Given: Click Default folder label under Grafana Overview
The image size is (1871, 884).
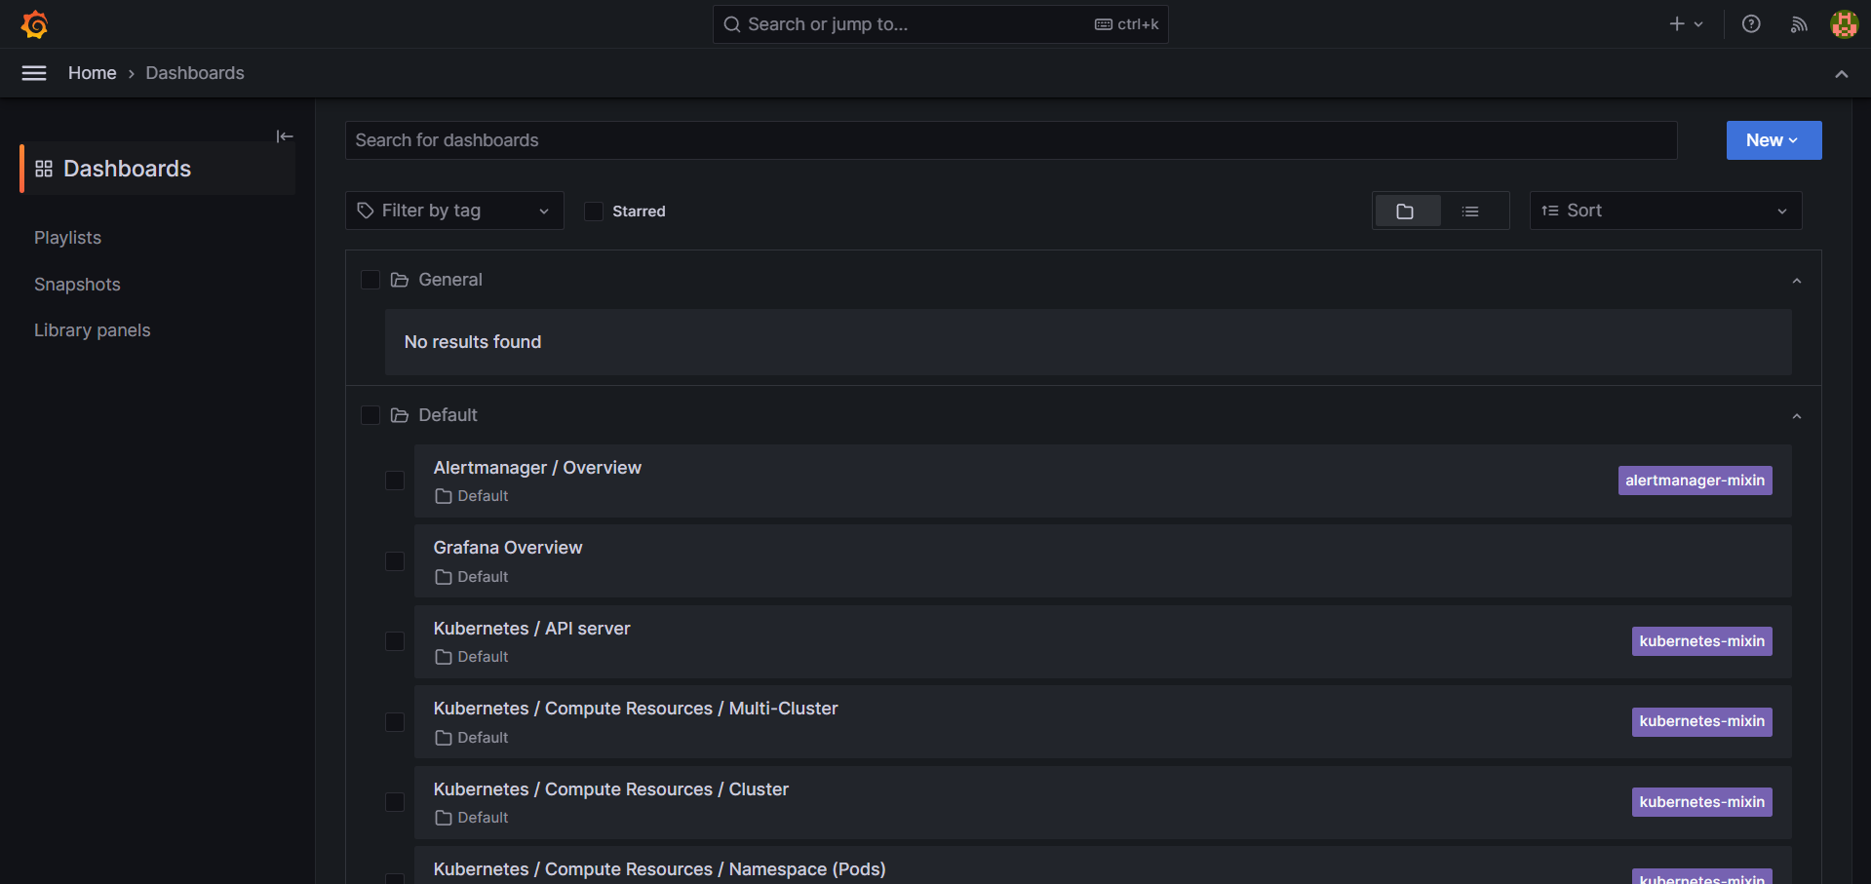Looking at the screenshot, I should click(472, 577).
